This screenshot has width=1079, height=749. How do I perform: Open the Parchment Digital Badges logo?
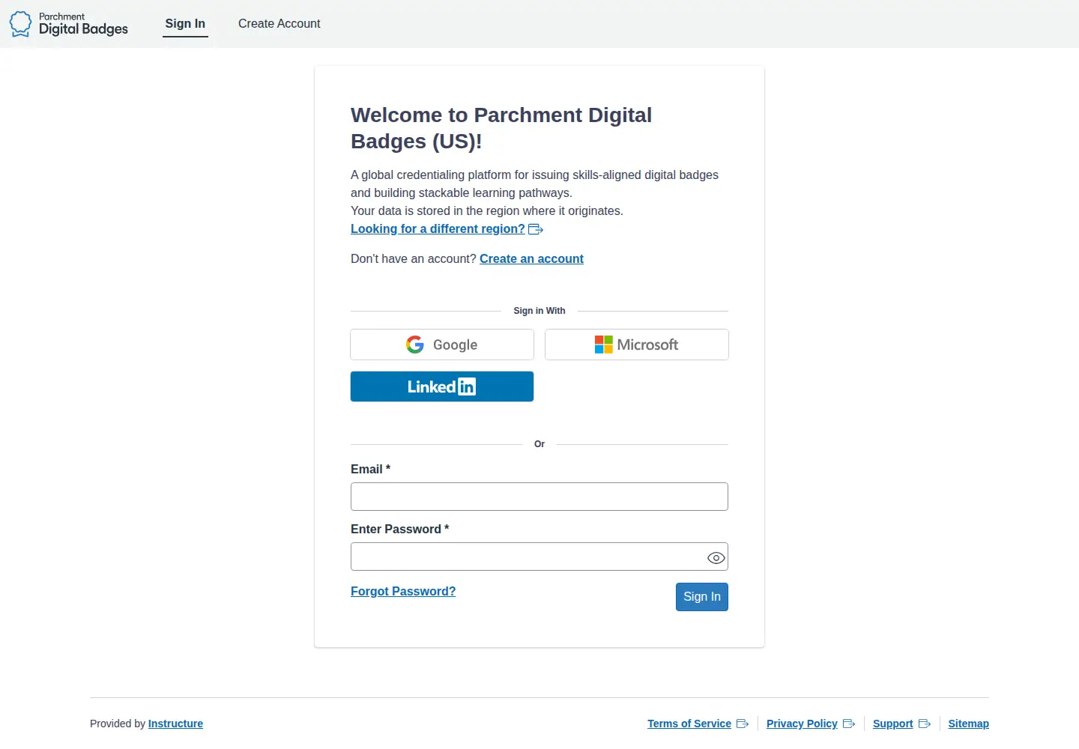(x=68, y=24)
